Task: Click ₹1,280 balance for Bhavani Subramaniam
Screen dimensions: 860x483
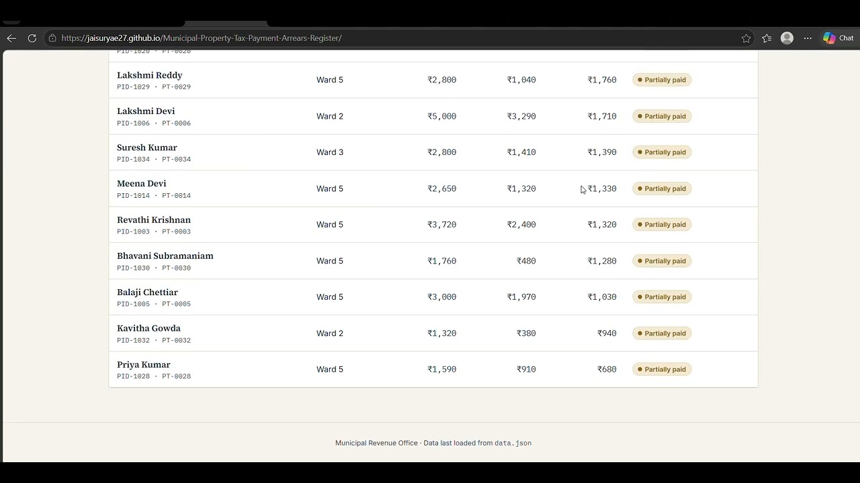Action: click(602, 261)
